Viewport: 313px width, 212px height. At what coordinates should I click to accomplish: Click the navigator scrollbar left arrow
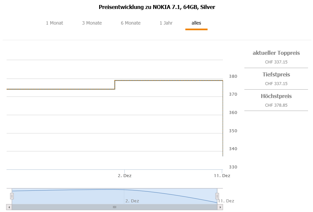click(9, 207)
